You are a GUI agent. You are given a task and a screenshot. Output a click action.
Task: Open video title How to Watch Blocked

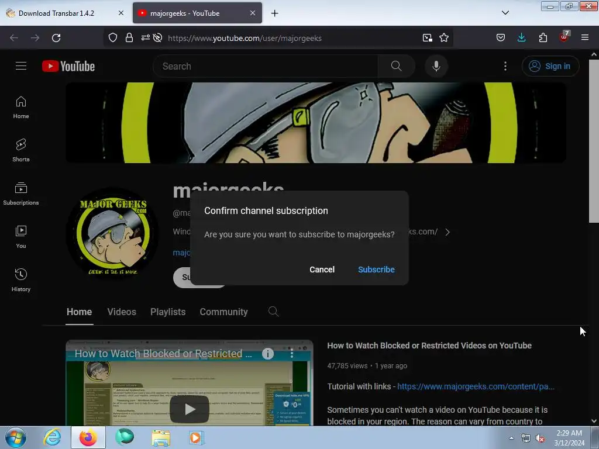pos(429,346)
